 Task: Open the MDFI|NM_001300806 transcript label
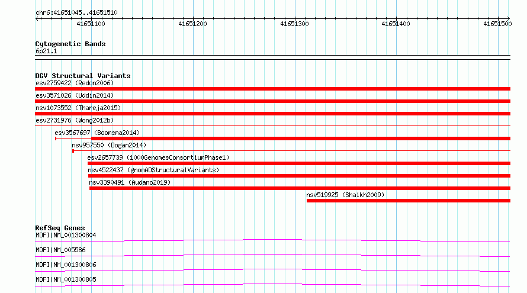66,265
